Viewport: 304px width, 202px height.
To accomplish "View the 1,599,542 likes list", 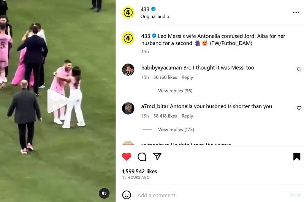I will tap(139, 171).
